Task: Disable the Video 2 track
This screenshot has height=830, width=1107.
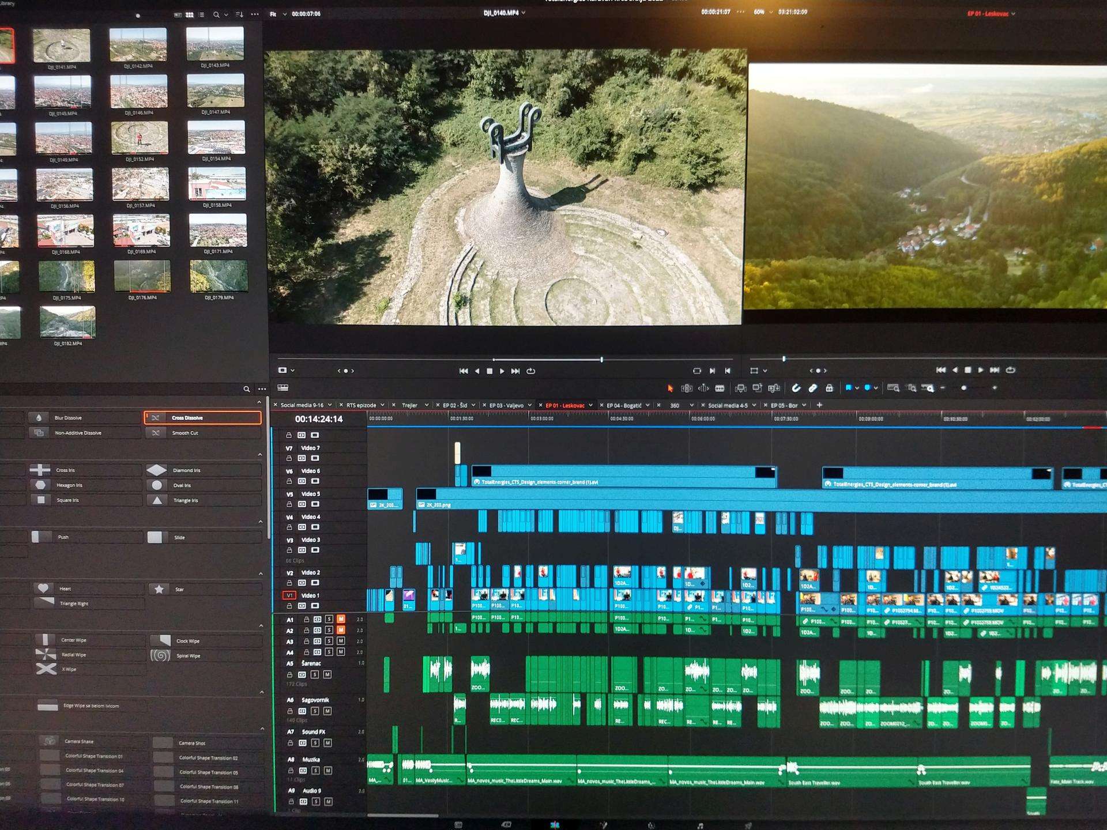Action: 315,583
